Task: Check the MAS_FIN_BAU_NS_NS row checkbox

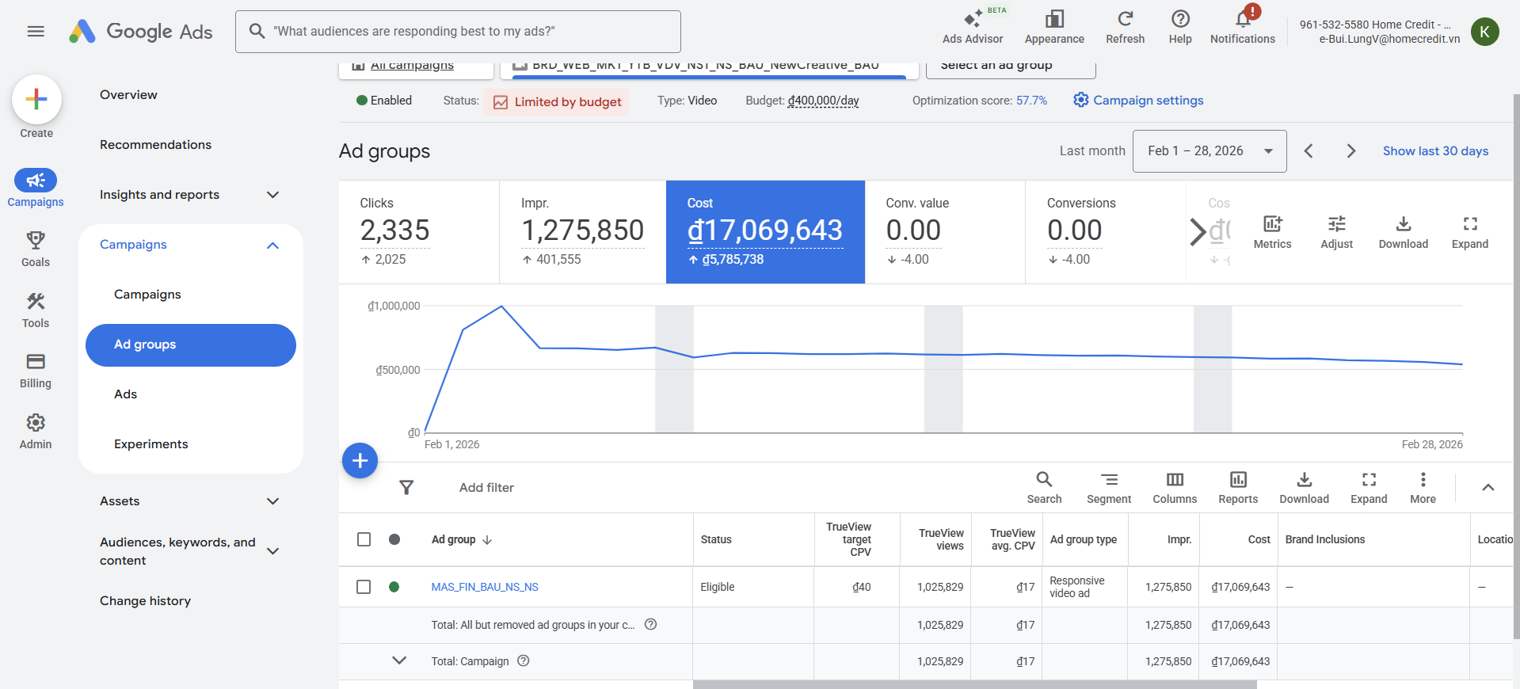Action: pos(364,587)
